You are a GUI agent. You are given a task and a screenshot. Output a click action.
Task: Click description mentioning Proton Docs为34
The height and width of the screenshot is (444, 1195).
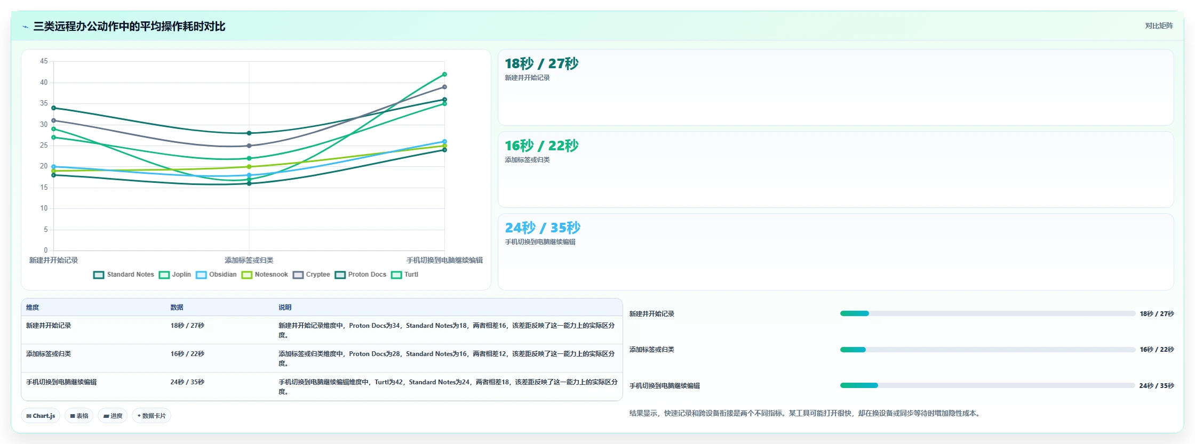coord(447,330)
